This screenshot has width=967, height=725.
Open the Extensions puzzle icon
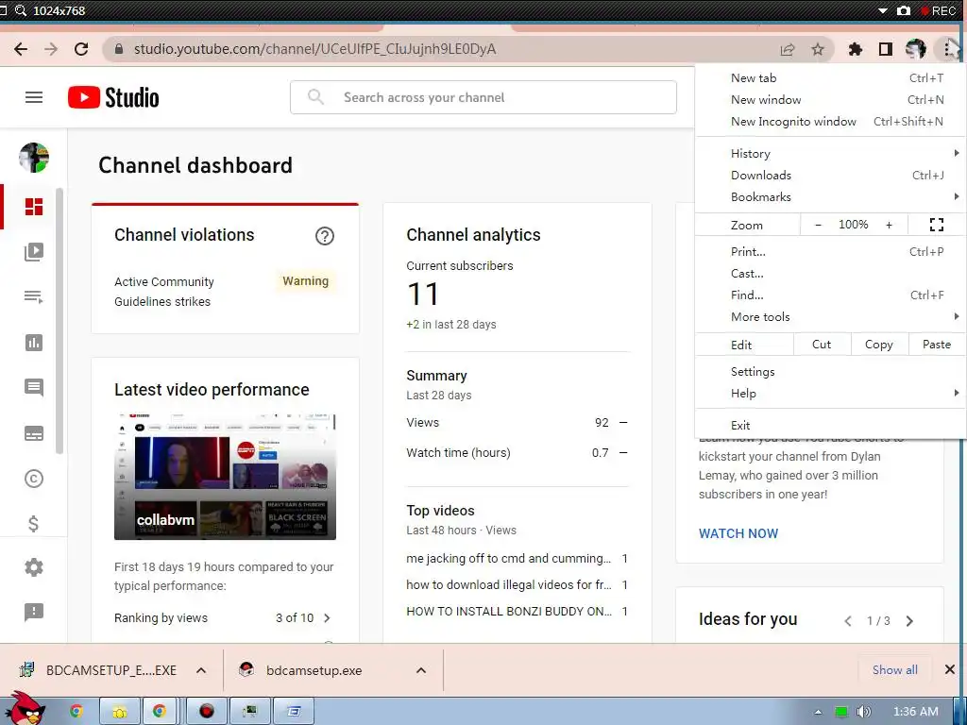coord(855,49)
